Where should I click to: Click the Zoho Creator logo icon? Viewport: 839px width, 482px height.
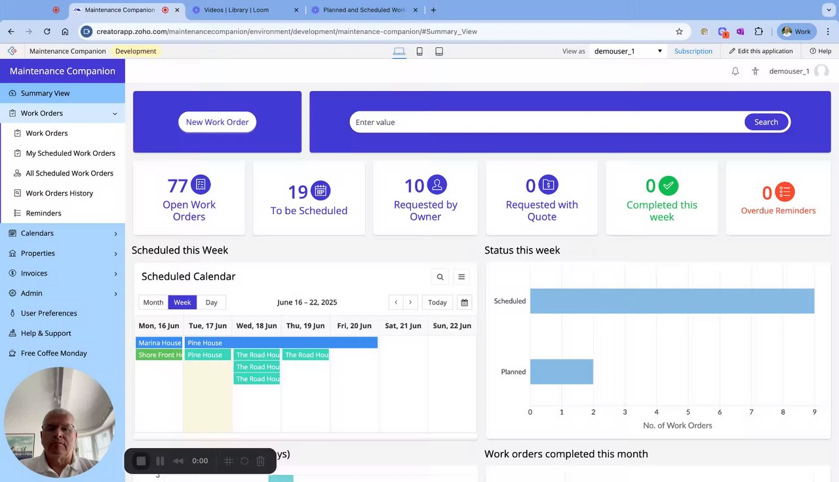tap(12, 51)
